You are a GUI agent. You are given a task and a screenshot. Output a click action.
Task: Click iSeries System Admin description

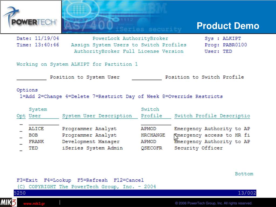92,148
